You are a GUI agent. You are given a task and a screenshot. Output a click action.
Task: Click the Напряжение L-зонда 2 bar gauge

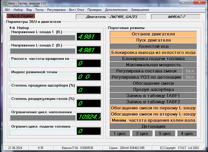point(43,51)
